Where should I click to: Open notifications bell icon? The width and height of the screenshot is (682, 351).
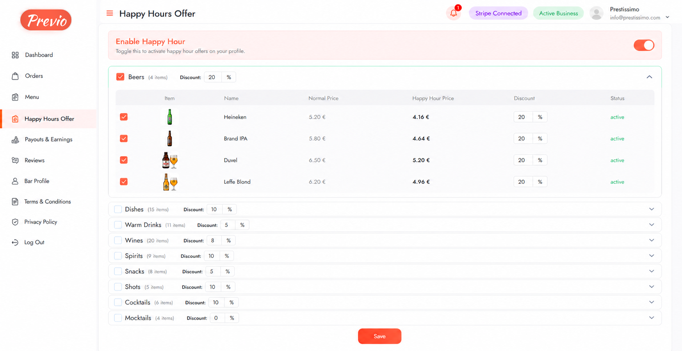click(x=454, y=13)
